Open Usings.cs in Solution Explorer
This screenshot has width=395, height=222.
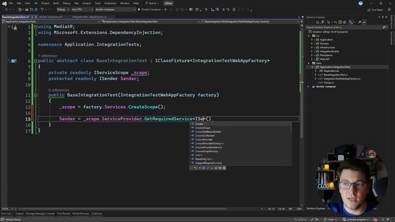click(x=329, y=83)
